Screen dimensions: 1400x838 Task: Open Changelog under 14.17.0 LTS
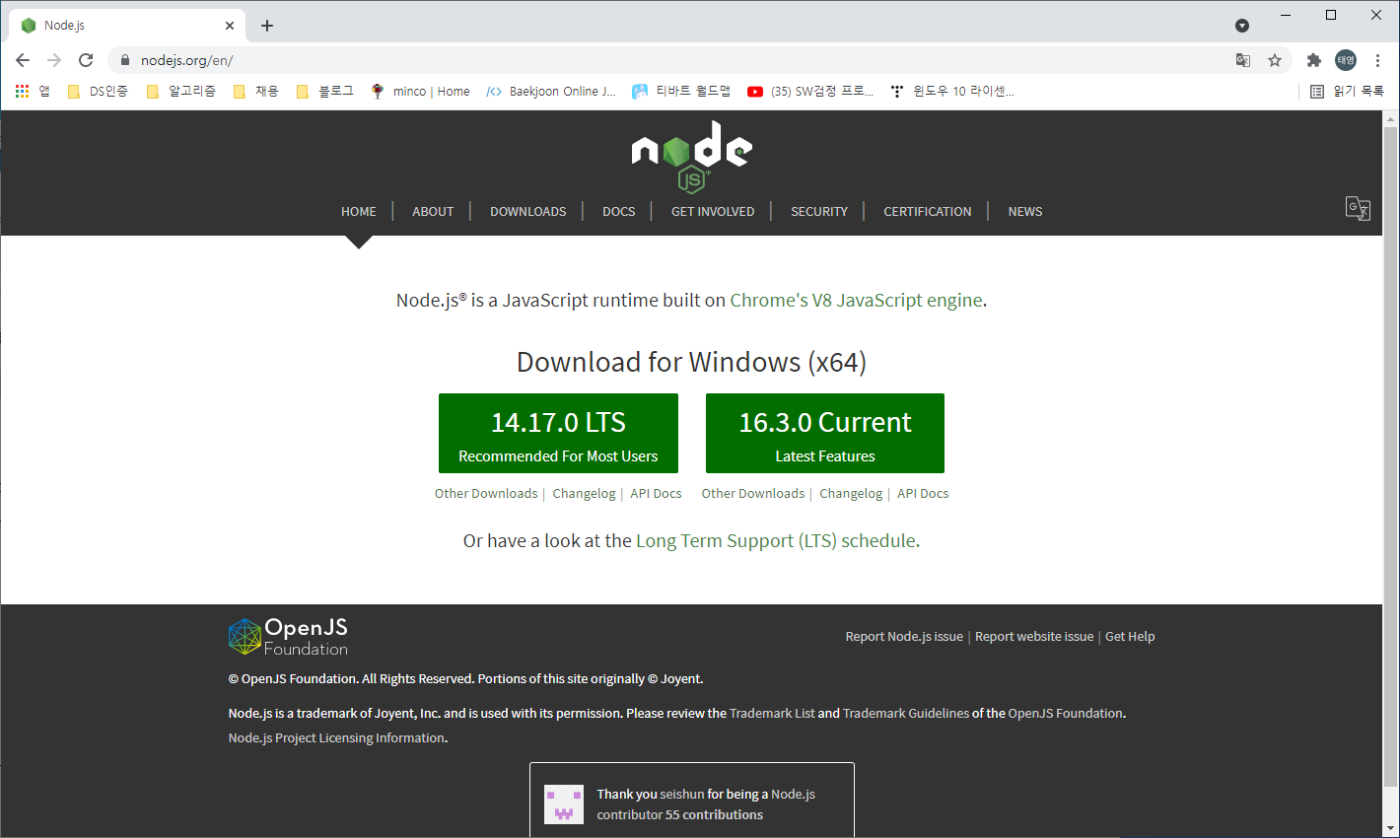coord(584,493)
